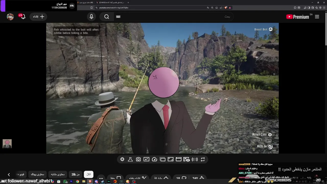Viewport: 327px width, 184px height.
Task: Open notifications bell with 9+ badge
Action: point(22,17)
